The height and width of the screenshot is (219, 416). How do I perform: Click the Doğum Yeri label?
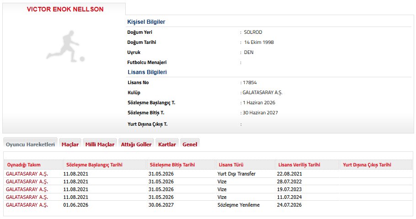pyautogui.click(x=140, y=32)
